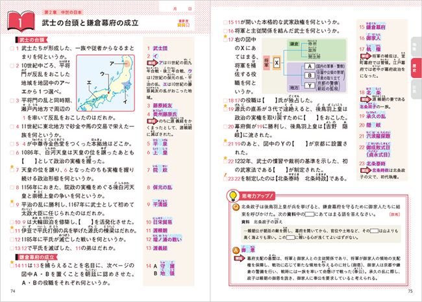Click the 月 日 date entry field
422x302 pixels.
click(177, 6)
